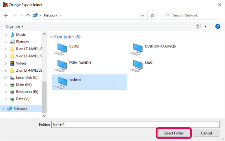Click the Search Network field
225x141 pixels.
click(191, 15)
